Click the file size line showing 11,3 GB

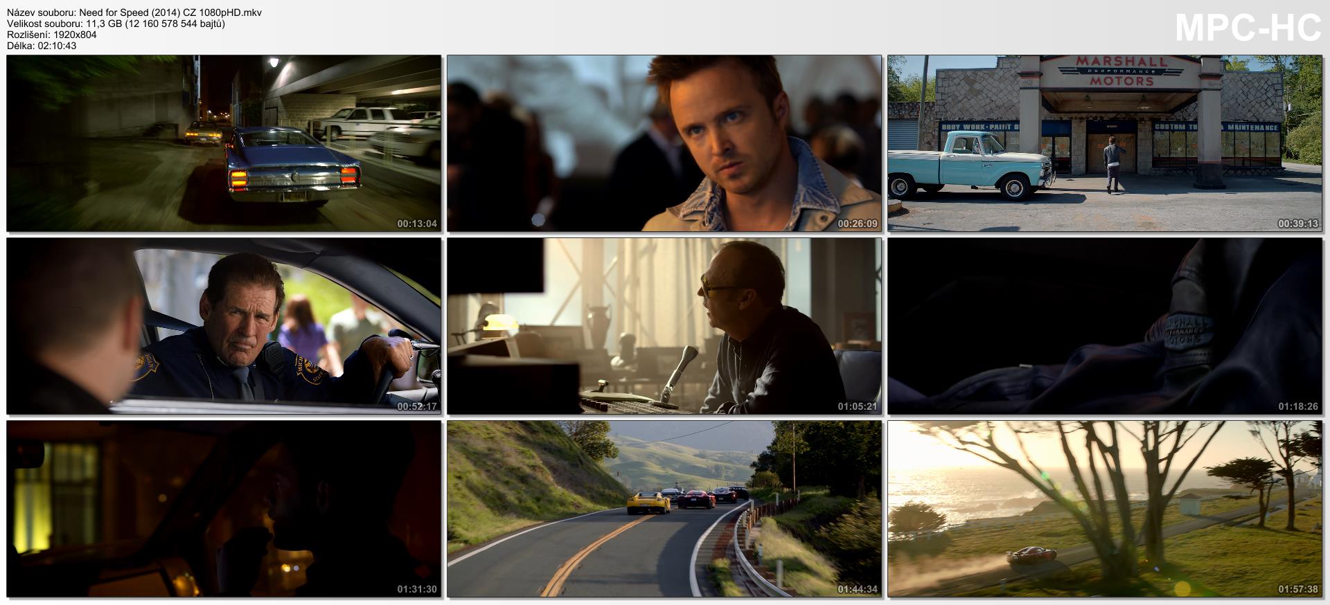tap(116, 24)
